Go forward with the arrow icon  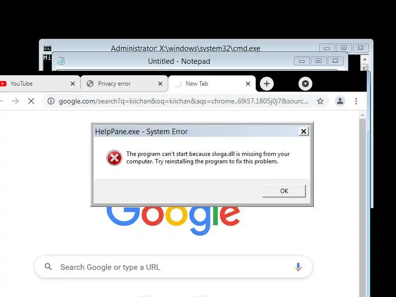15,101
